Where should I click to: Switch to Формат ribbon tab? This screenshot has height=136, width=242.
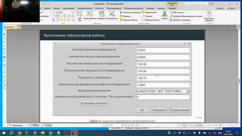tap(172, 8)
